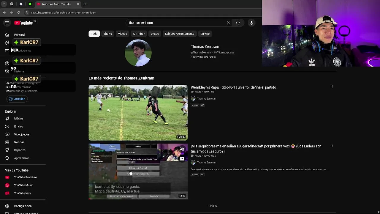The width and height of the screenshot is (380, 214).
Task: Click the magnifier search button
Action: [x=238, y=23]
